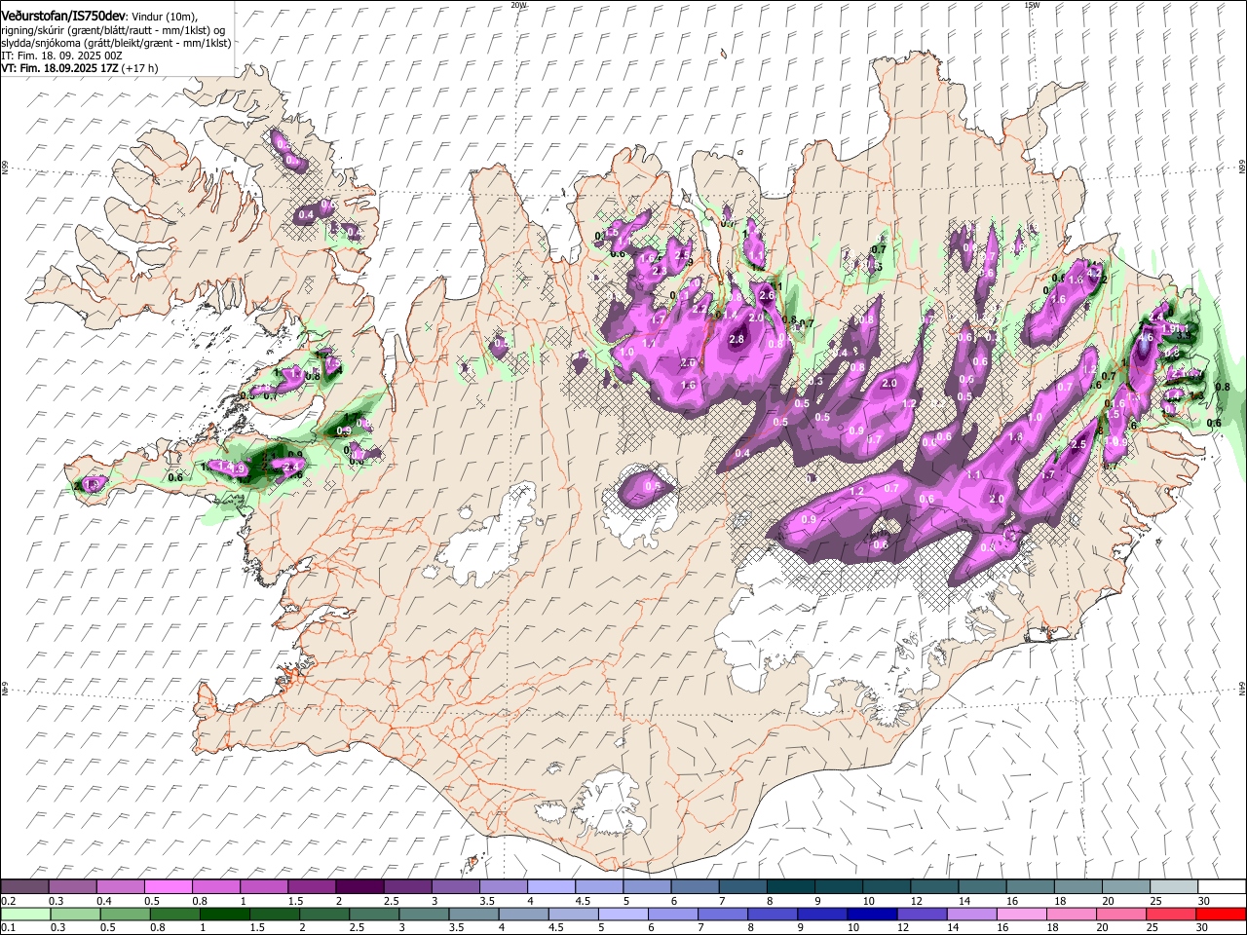The width and height of the screenshot is (1247, 935).
Task: Pick the rain scale swatch starting at 0.8
Action: (174, 914)
